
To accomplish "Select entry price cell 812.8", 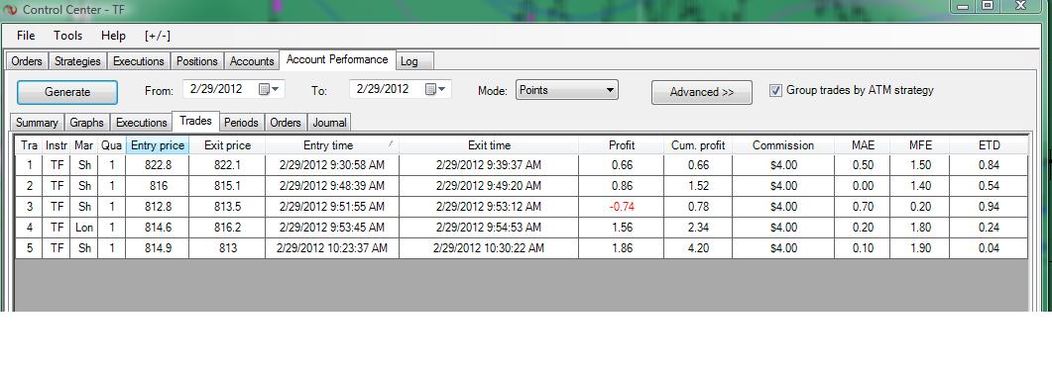I will [157, 207].
